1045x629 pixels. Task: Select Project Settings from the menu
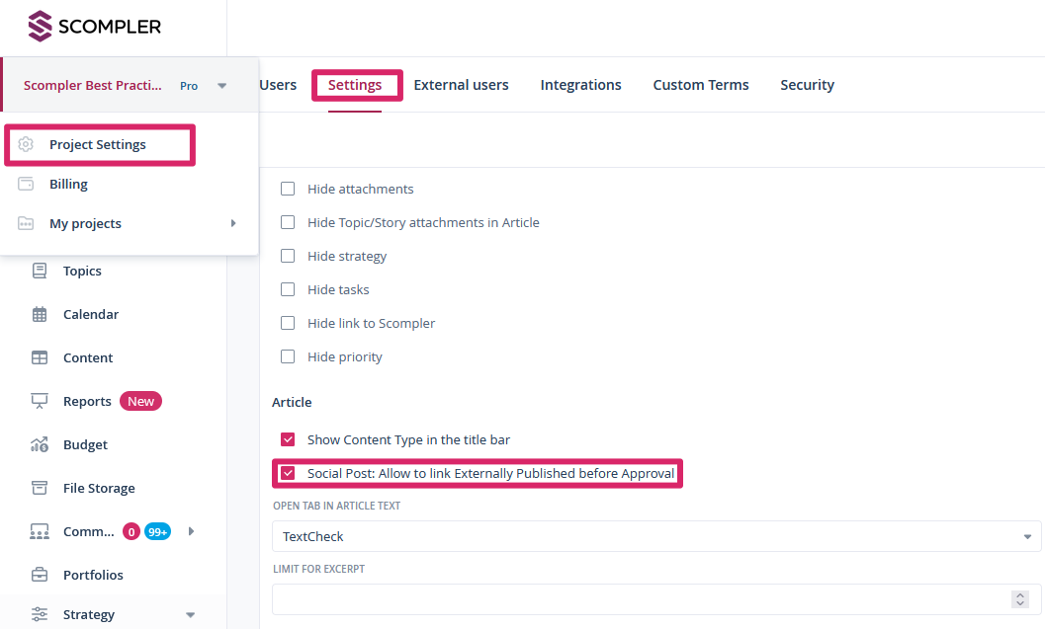pyautogui.click(x=98, y=144)
